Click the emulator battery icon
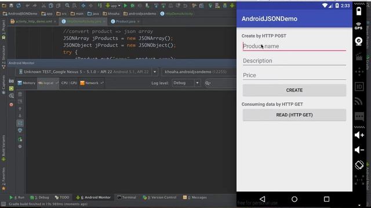Viewport: 371px width, 208px height. 359,11
